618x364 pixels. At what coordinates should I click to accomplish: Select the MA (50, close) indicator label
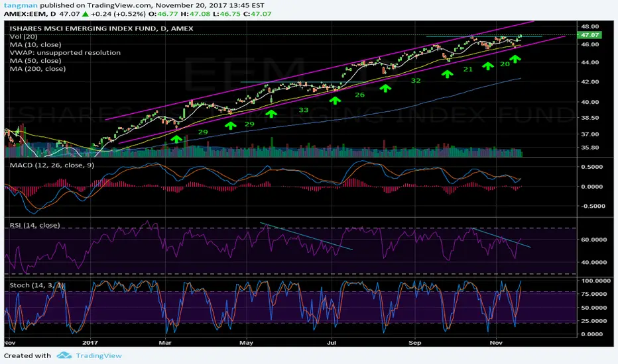(x=35, y=61)
